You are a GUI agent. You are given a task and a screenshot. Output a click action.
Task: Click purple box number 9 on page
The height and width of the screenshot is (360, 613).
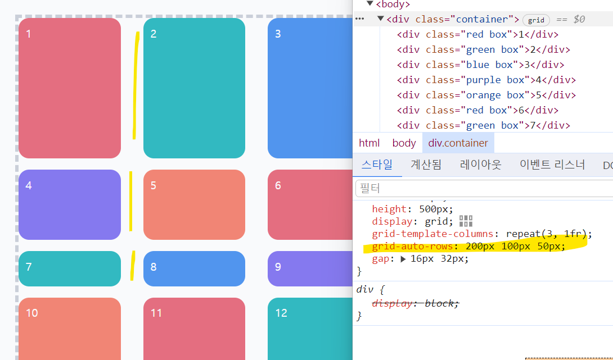point(310,268)
